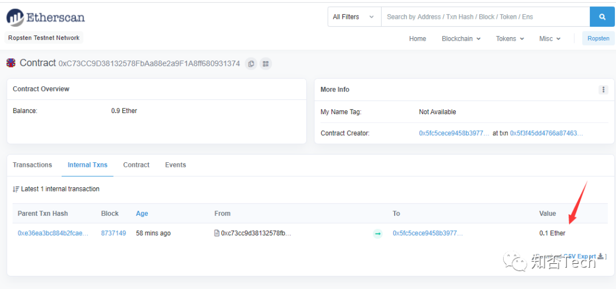Open the All Filters dropdown
Viewport: 616px width, 289px height.
354,17
